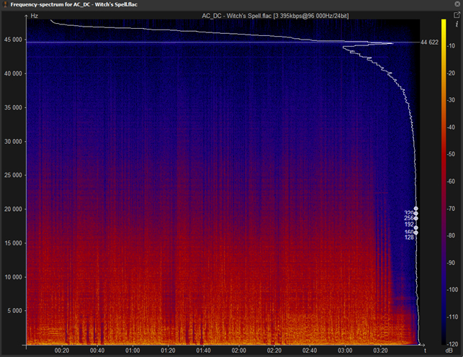The image size is (463, 357).
Task: Click the 5 000 Hz axis label
Action: coord(15,310)
